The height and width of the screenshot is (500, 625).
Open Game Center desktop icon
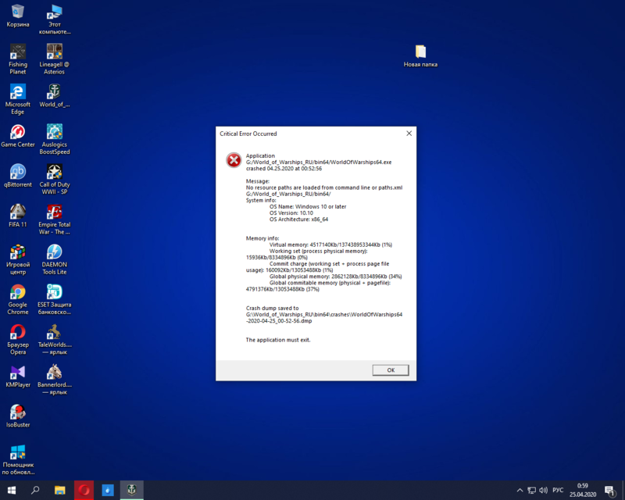[x=18, y=136]
